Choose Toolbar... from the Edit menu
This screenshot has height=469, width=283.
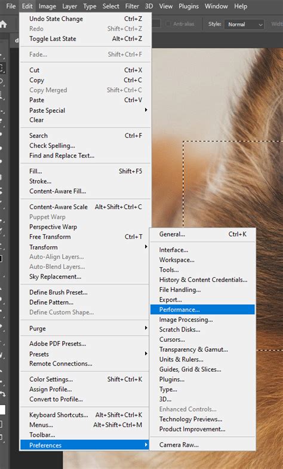tap(85, 435)
